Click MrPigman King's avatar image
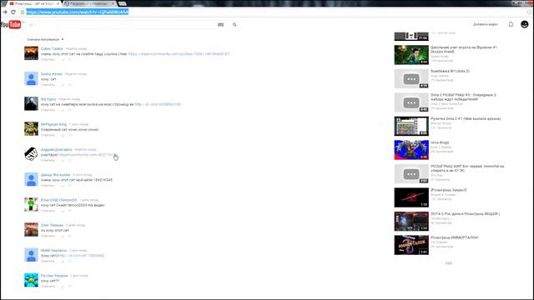 pos(31,129)
